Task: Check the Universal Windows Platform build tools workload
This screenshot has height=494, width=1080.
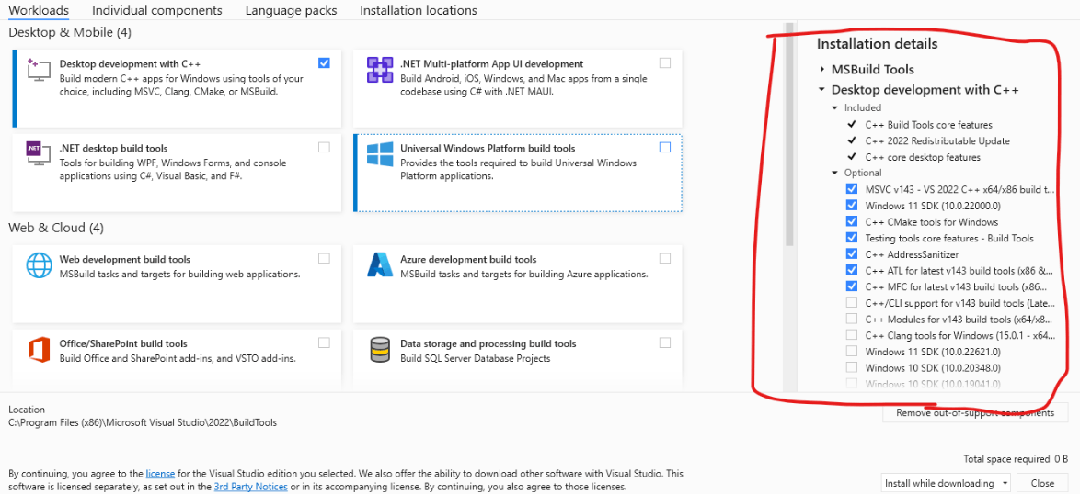Action: 665,147
